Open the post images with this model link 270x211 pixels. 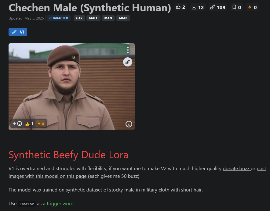click(137, 172)
